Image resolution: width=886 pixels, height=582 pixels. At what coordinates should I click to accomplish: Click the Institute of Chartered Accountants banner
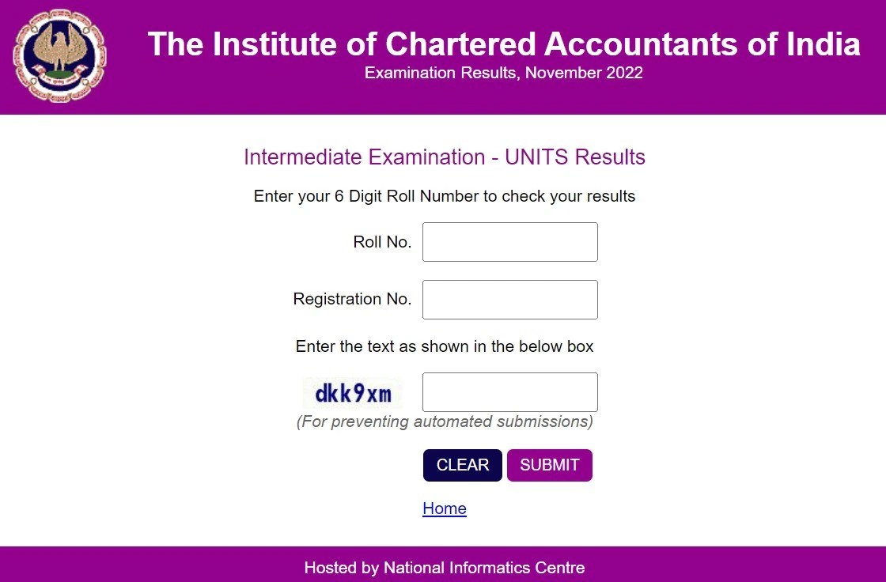click(503, 44)
